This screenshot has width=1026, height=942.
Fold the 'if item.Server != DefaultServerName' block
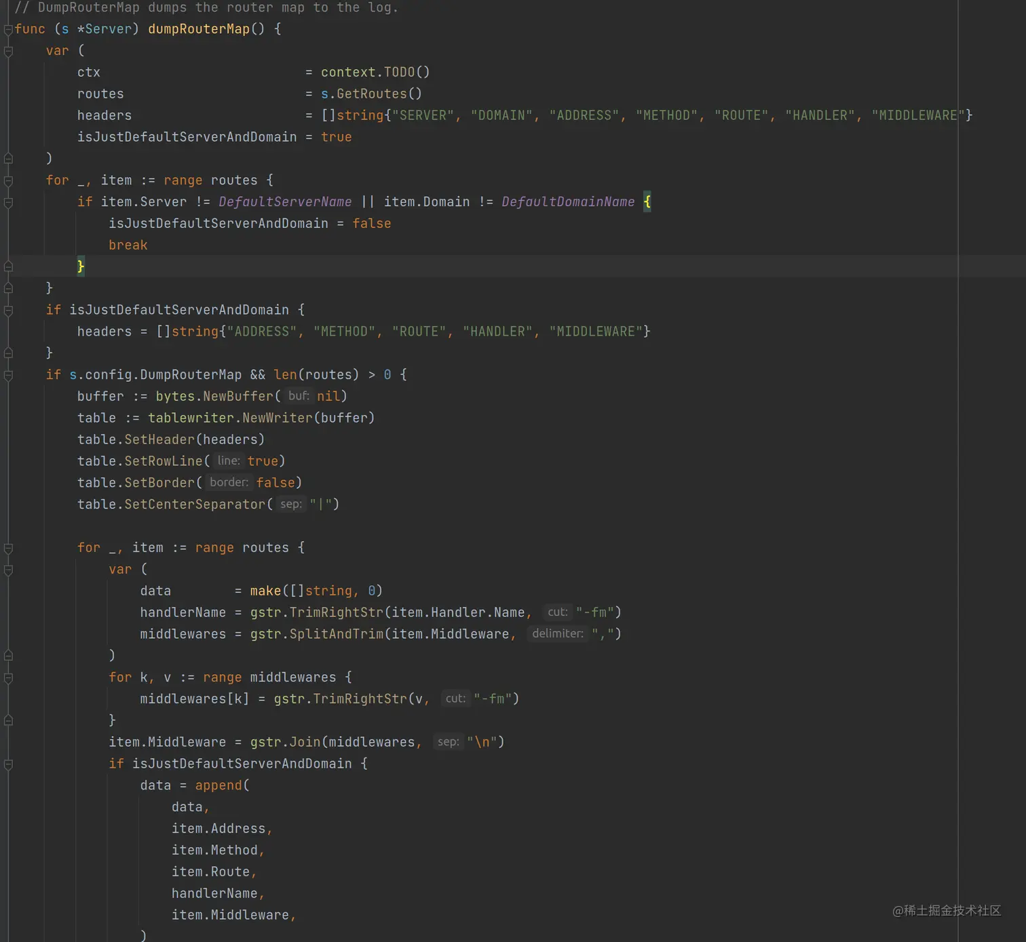click(8, 202)
